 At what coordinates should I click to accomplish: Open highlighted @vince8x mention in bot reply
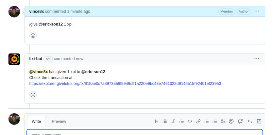pos(38,72)
